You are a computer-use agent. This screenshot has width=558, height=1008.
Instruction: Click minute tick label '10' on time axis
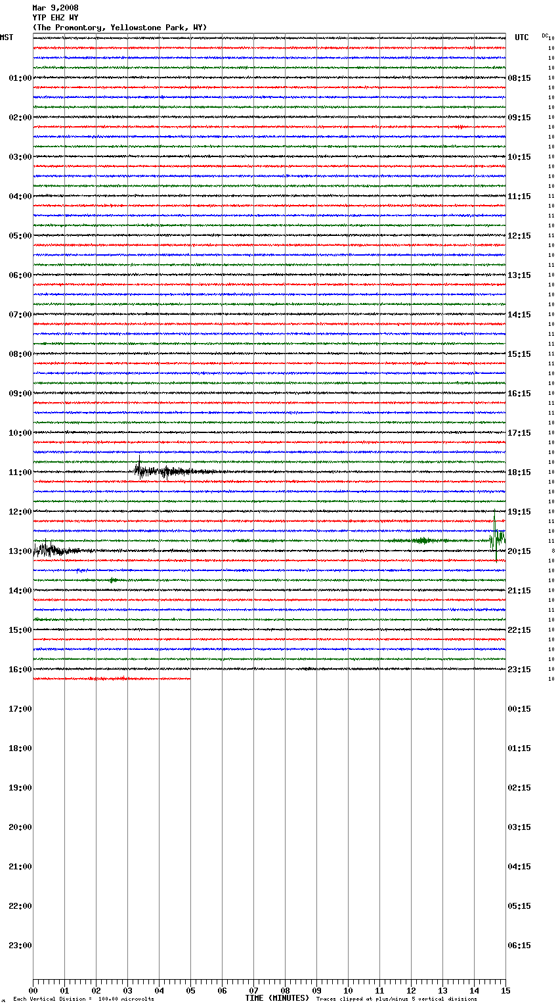348,991
